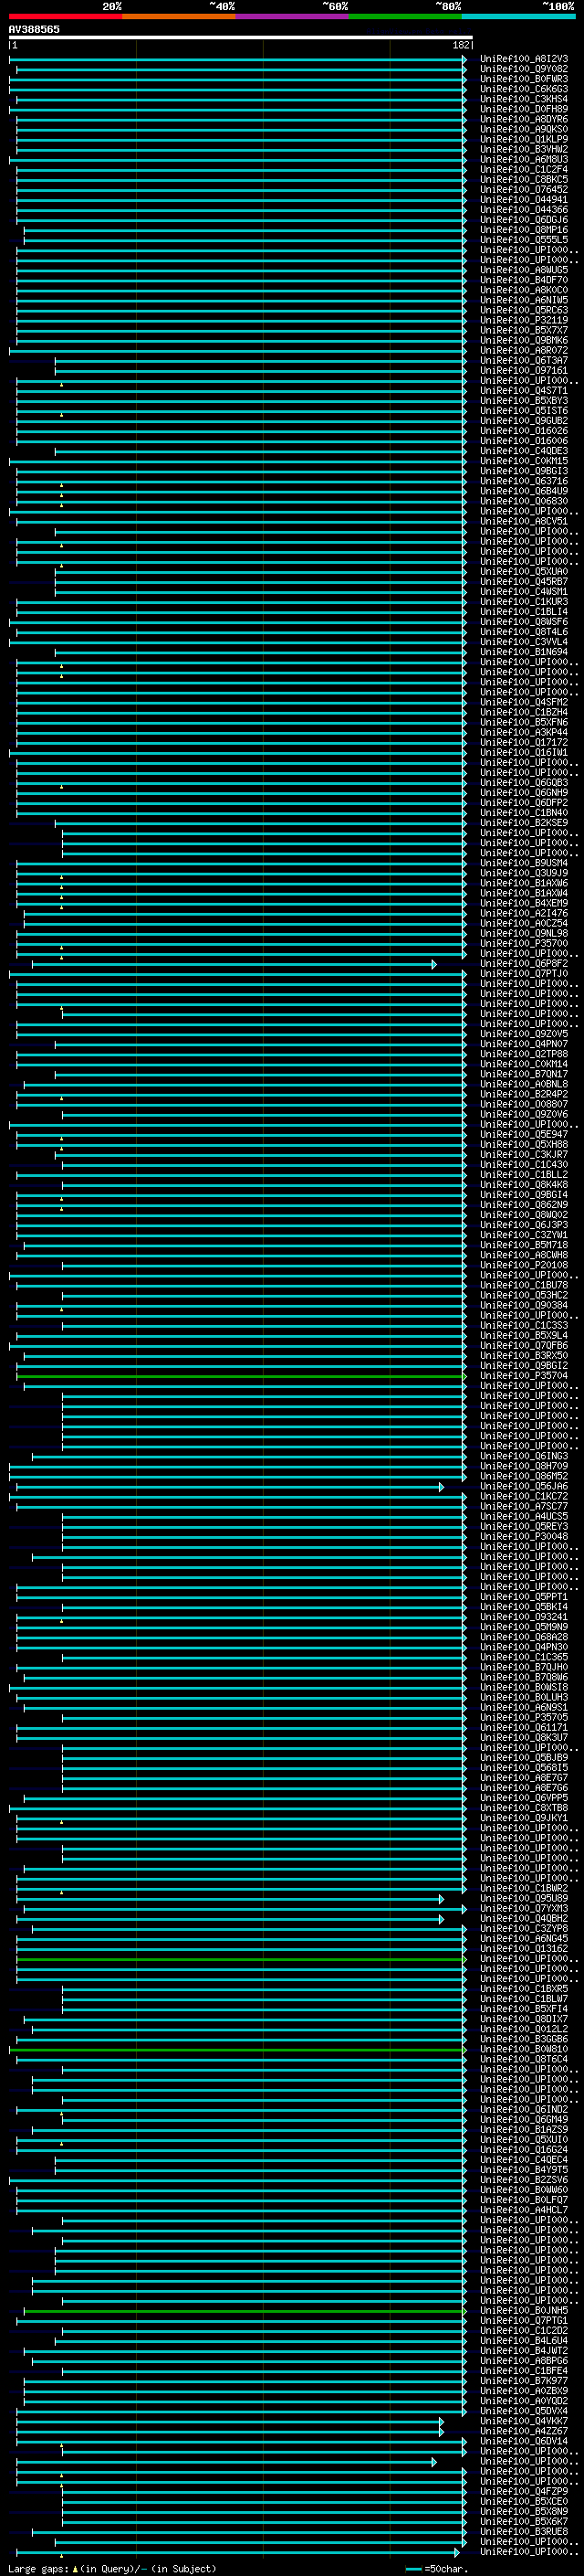Click the UniRef100_Q9BGI3 entry
Screen dimensions: 584x2576
pos(524,471)
